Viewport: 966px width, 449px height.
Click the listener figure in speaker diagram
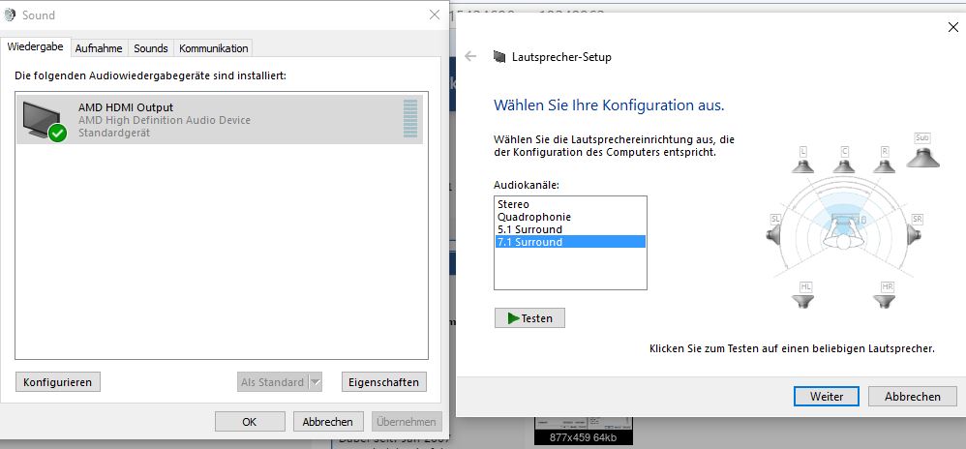point(844,234)
